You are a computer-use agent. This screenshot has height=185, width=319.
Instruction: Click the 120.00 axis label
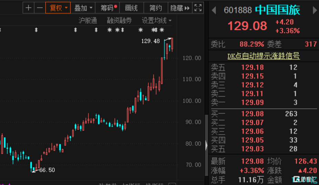point(192,58)
